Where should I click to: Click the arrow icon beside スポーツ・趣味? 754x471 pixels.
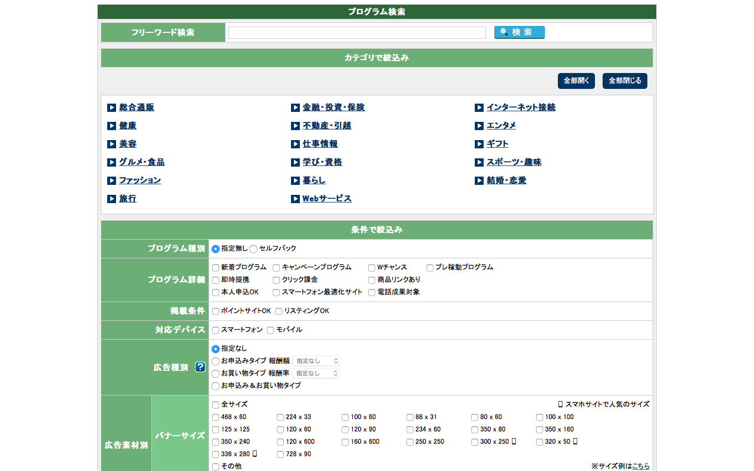(x=479, y=162)
